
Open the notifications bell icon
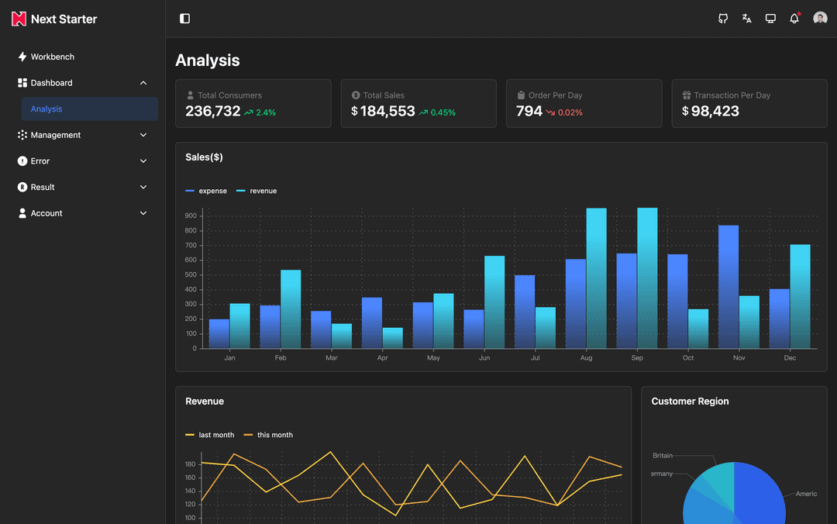click(794, 19)
